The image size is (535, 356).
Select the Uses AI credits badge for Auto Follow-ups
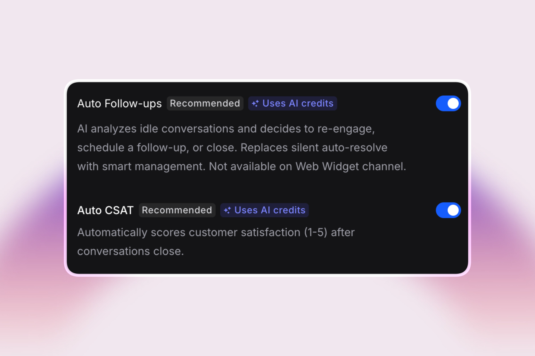pos(292,103)
